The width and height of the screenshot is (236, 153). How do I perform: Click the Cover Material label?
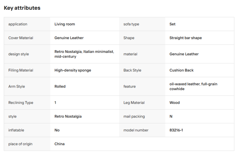(x=21, y=38)
